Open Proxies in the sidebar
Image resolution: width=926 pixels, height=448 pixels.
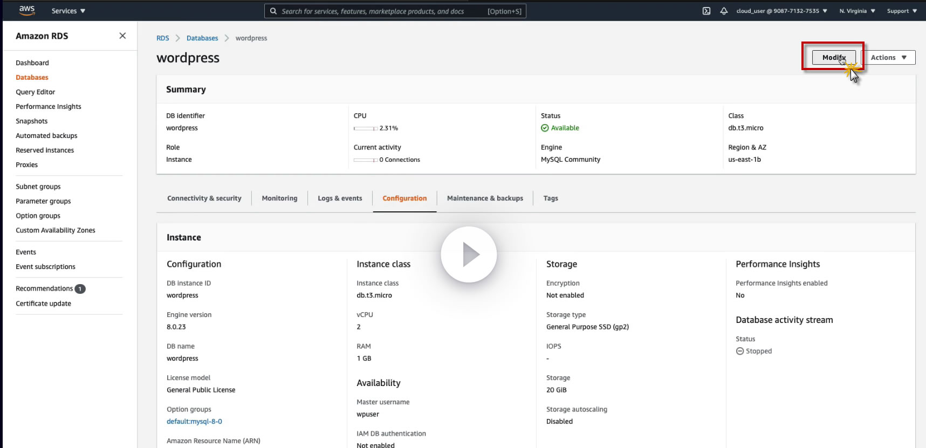click(x=26, y=165)
